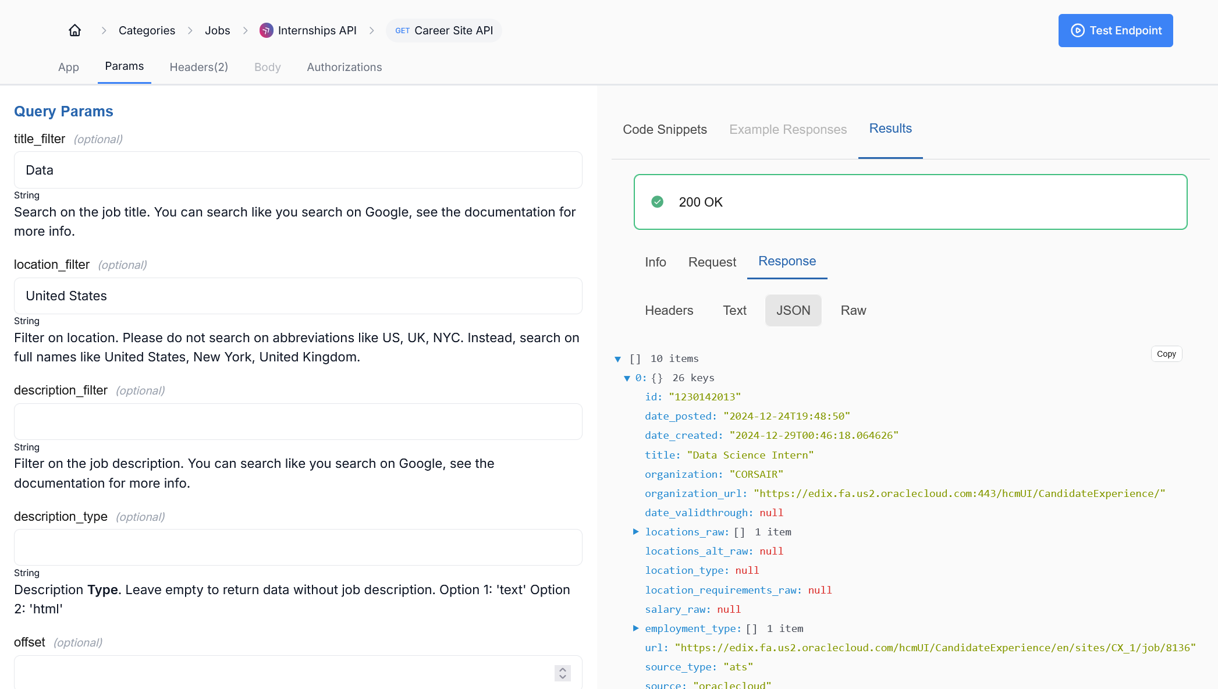1218x689 pixels.
Task: Collapse item 0 with 26 keys
Action: point(627,378)
